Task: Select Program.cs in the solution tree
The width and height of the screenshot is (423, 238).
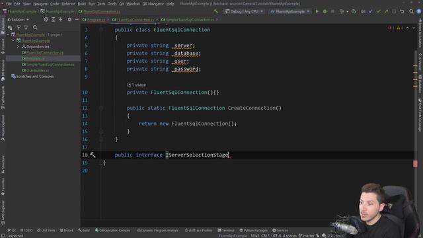Action: coord(33,59)
